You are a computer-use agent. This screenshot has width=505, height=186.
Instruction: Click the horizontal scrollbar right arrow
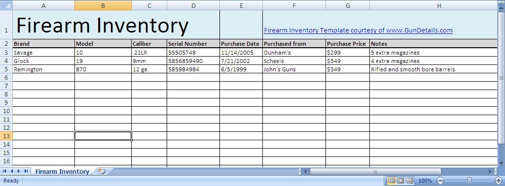pos(490,172)
